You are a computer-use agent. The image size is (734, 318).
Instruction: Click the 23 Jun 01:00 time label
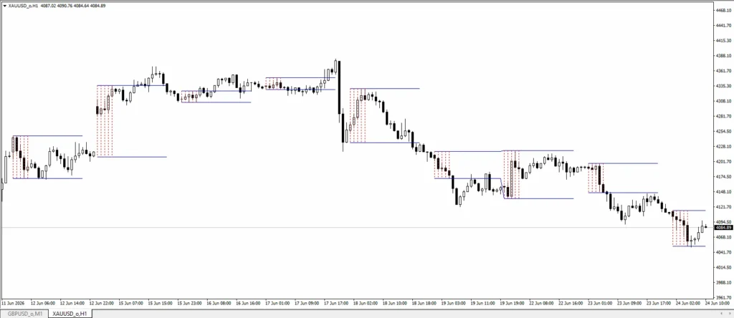(x=601, y=303)
